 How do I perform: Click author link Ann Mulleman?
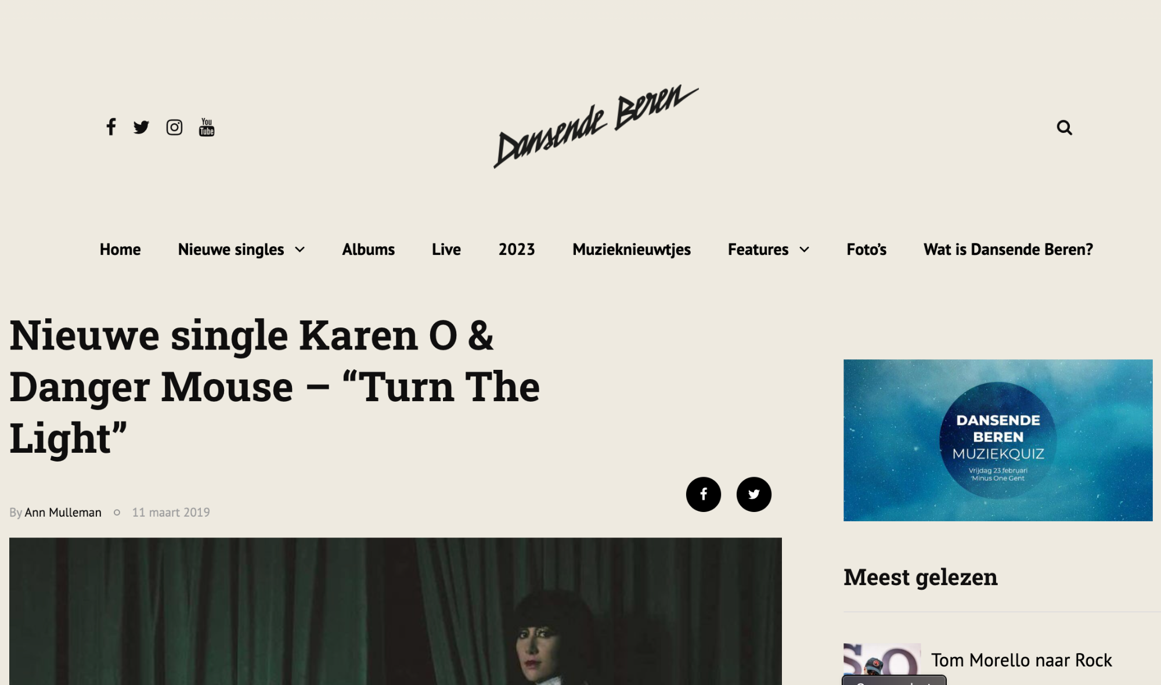[x=63, y=513]
